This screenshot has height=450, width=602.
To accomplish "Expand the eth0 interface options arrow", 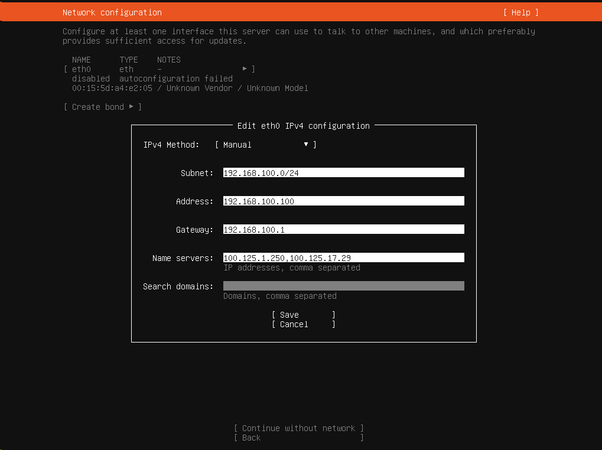I will pyautogui.click(x=245, y=69).
